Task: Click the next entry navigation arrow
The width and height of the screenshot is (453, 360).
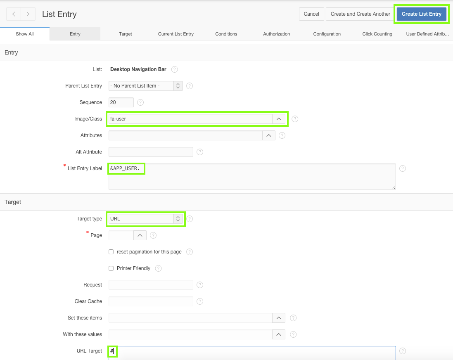Action: point(28,14)
